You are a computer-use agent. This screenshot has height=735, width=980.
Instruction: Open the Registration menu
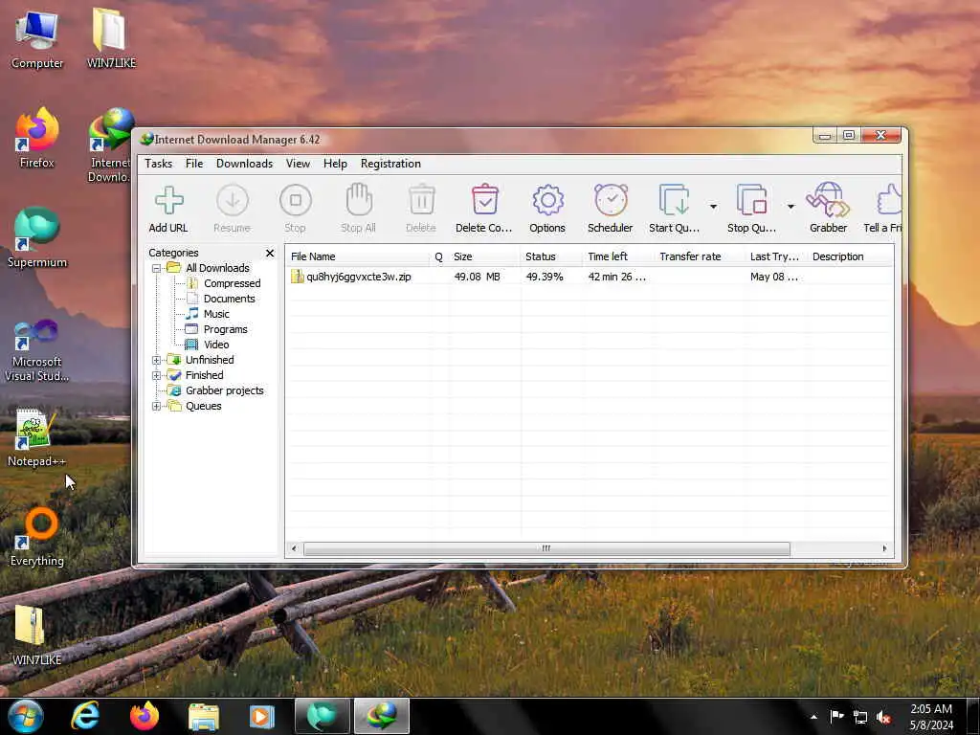click(x=390, y=164)
